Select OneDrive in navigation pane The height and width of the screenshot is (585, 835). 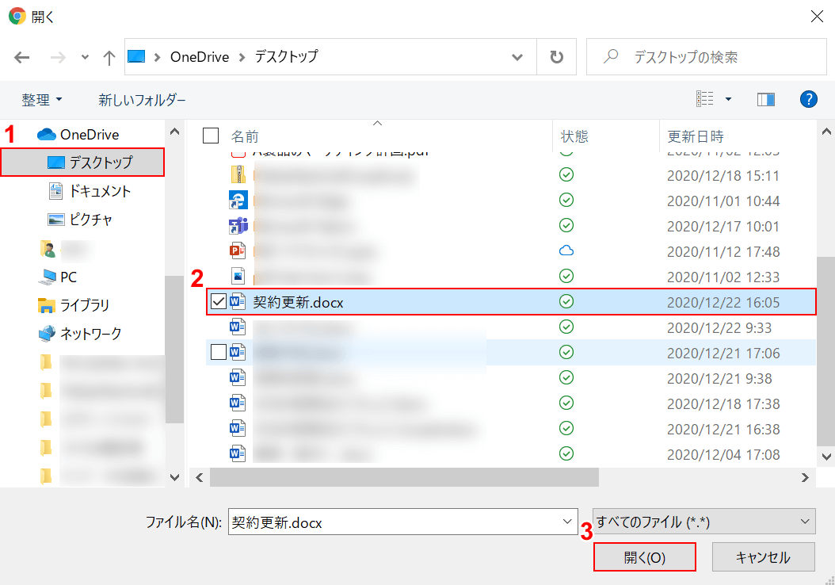[78, 134]
